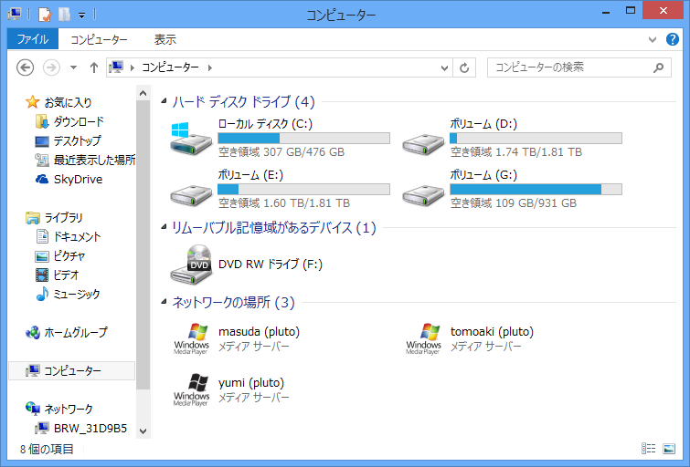The width and height of the screenshot is (690, 467).
Task: Open the address bar history dropdown
Action: [x=445, y=67]
